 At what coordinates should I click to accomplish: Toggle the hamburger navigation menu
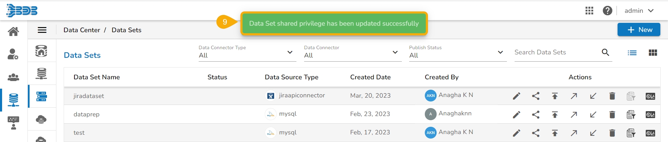tap(42, 30)
